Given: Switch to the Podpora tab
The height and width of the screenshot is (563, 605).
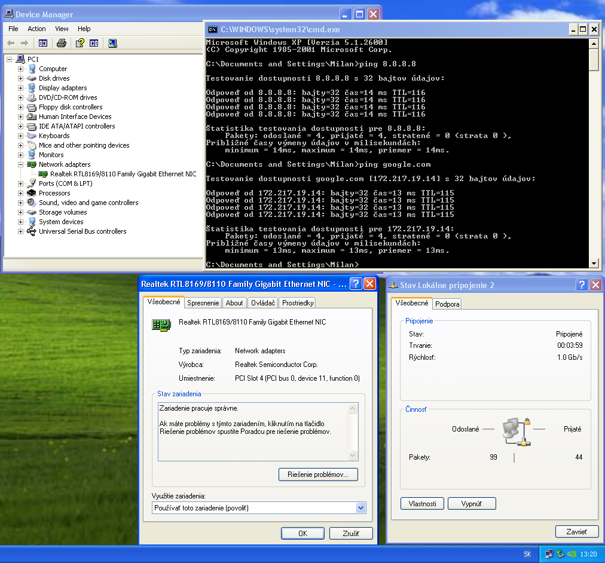Looking at the screenshot, I should 447,304.
